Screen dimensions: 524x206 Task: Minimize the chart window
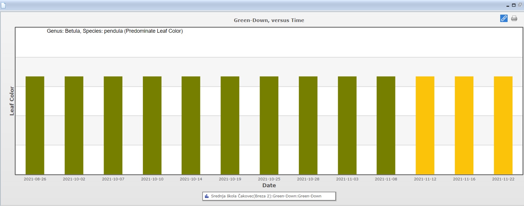[508, 5]
